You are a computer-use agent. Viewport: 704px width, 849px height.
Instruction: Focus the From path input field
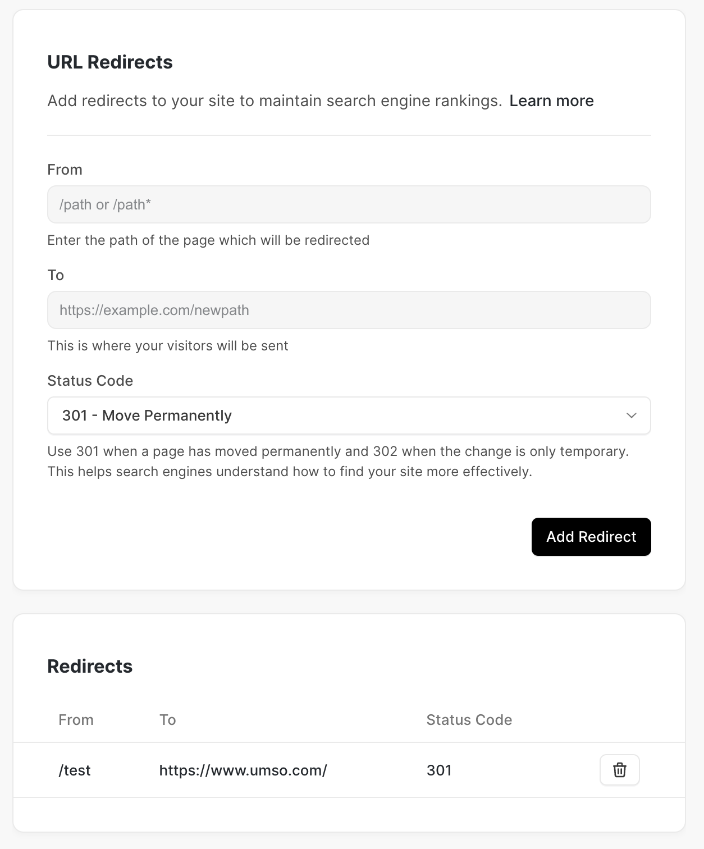point(349,204)
